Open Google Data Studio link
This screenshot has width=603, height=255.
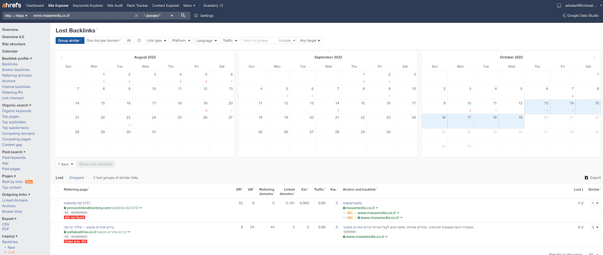click(x=580, y=16)
